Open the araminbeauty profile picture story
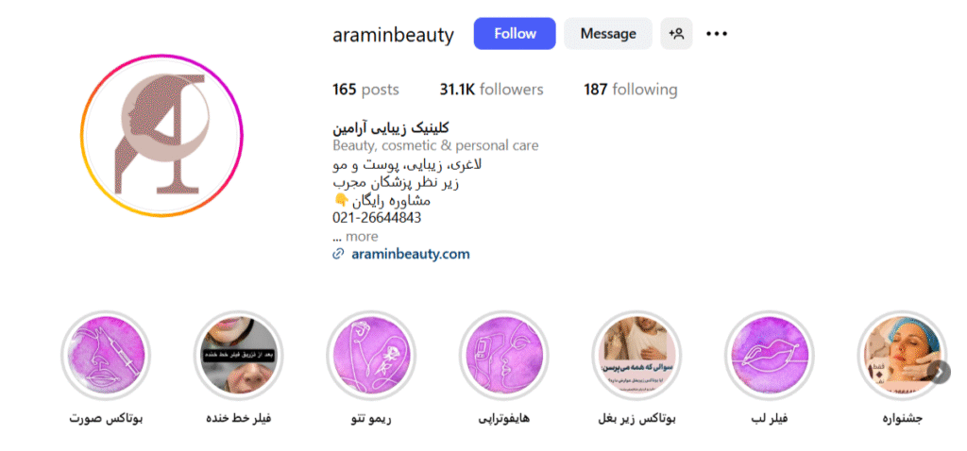 (162, 136)
